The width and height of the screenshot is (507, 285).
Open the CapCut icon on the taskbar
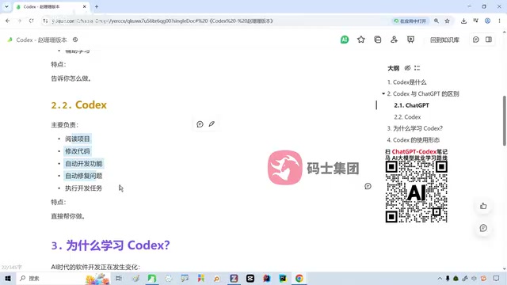(x=250, y=278)
